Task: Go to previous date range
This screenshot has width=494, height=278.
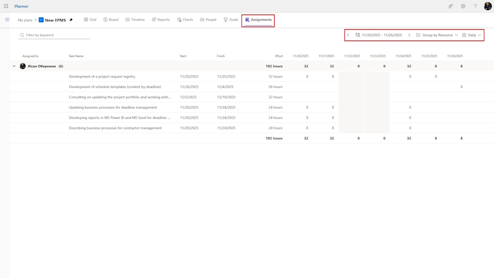Action: point(348,35)
